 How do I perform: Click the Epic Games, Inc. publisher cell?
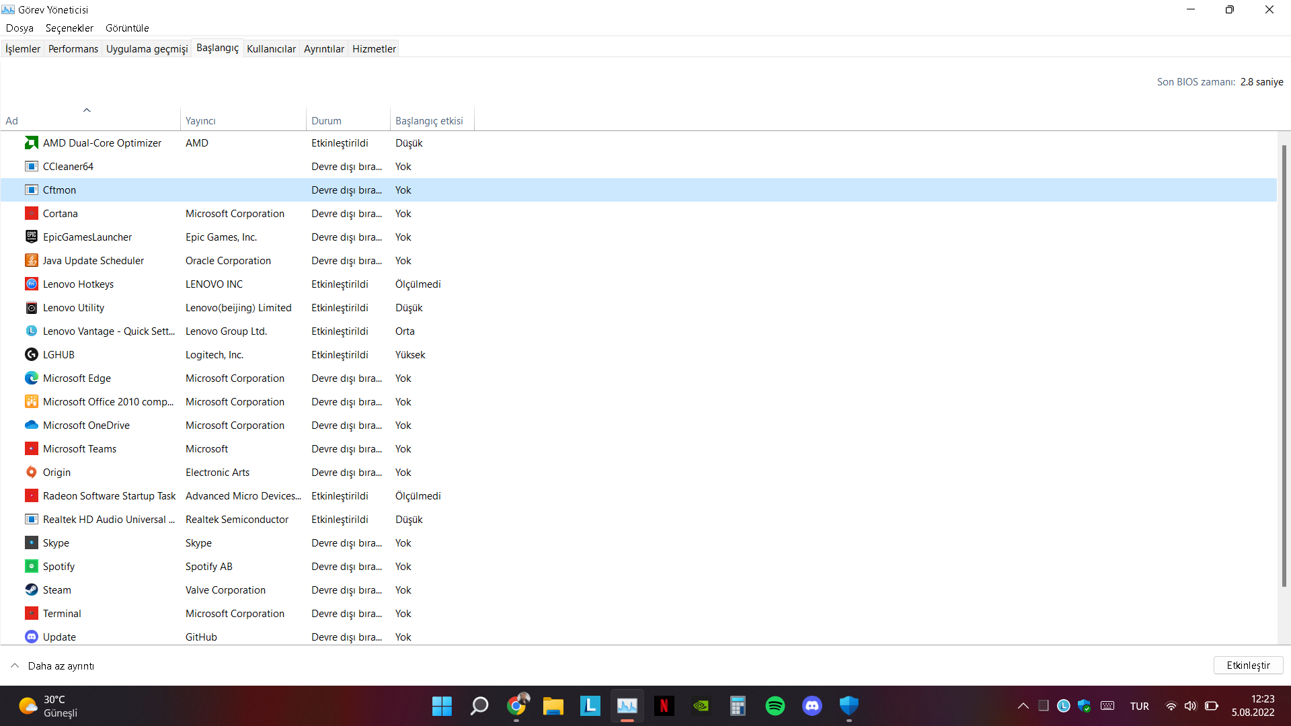click(x=221, y=237)
